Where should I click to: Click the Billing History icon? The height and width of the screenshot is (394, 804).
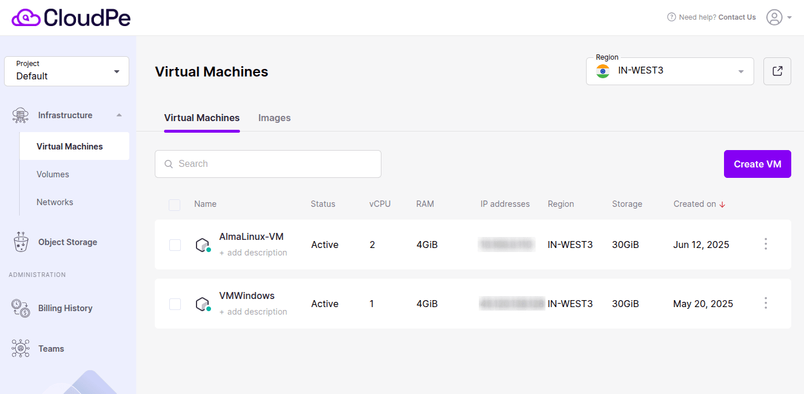click(20, 308)
